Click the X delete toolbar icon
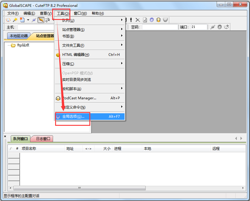Screen dimensions: 250x201 (x=138, y=20)
